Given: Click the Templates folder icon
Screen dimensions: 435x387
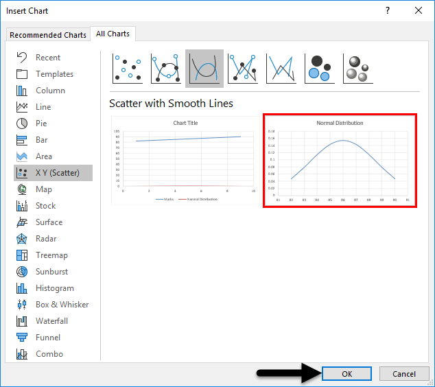Looking at the screenshot, I should (x=22, y=74).
